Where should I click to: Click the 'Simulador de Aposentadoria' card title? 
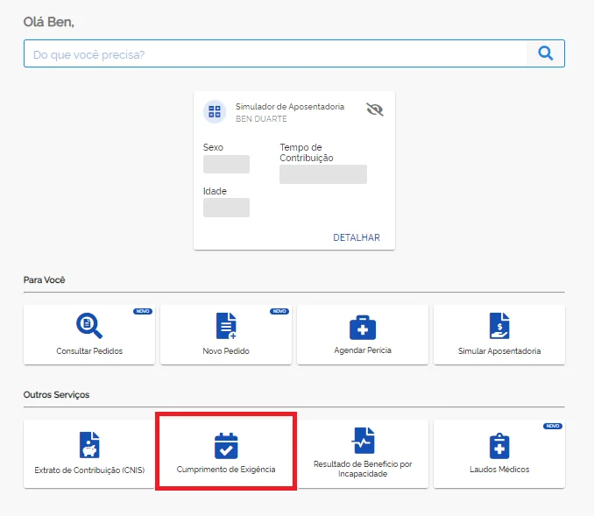(290, 107)
